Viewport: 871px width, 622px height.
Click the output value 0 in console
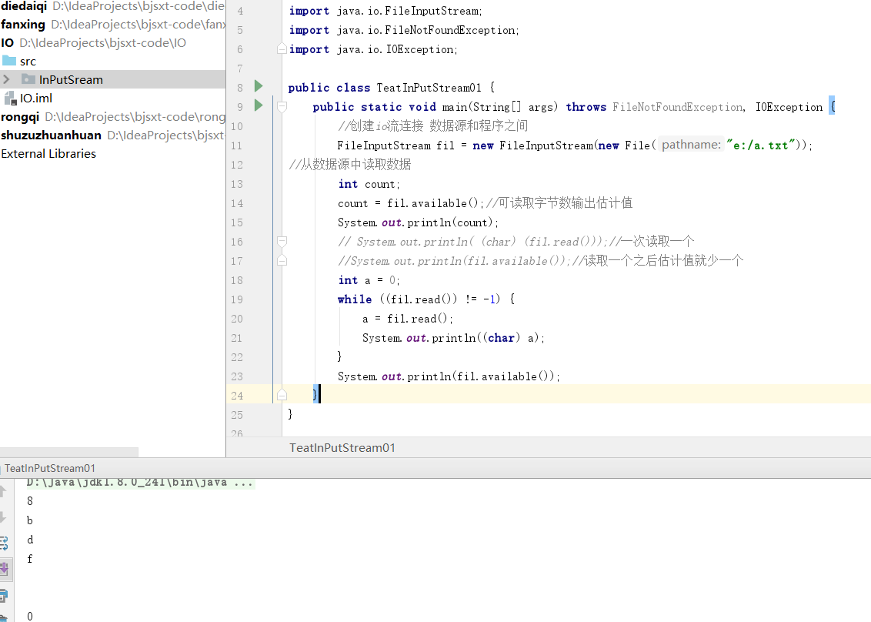29,616
